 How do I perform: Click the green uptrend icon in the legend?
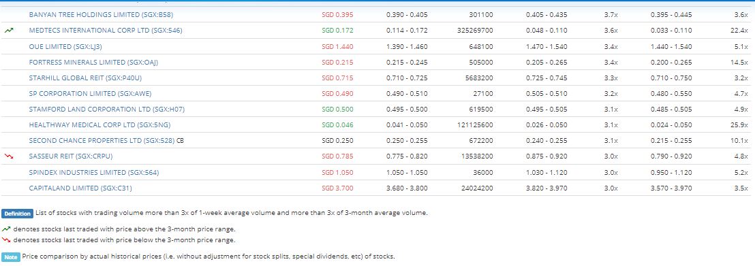(6, 229)
